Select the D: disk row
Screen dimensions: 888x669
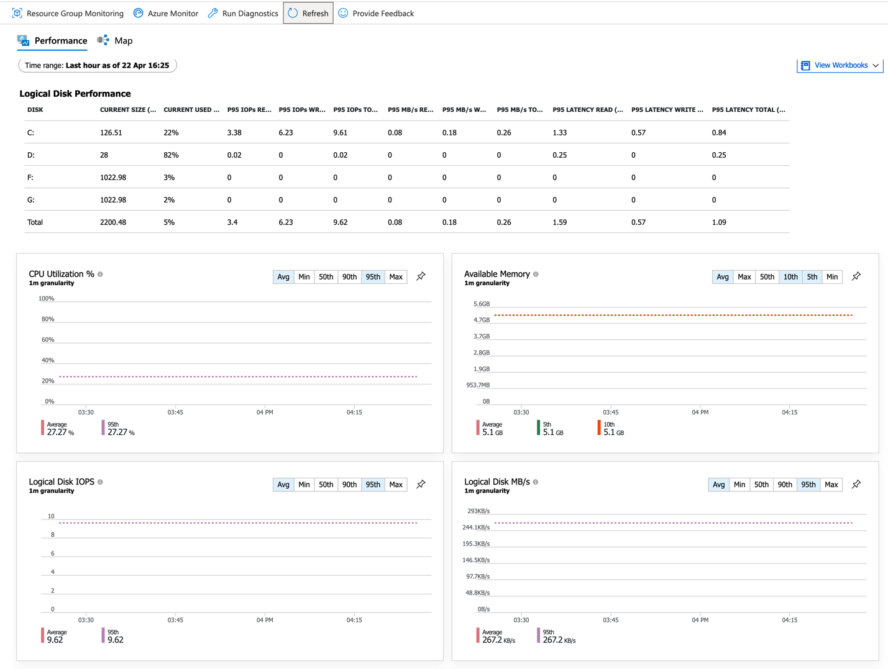point(407,155)
